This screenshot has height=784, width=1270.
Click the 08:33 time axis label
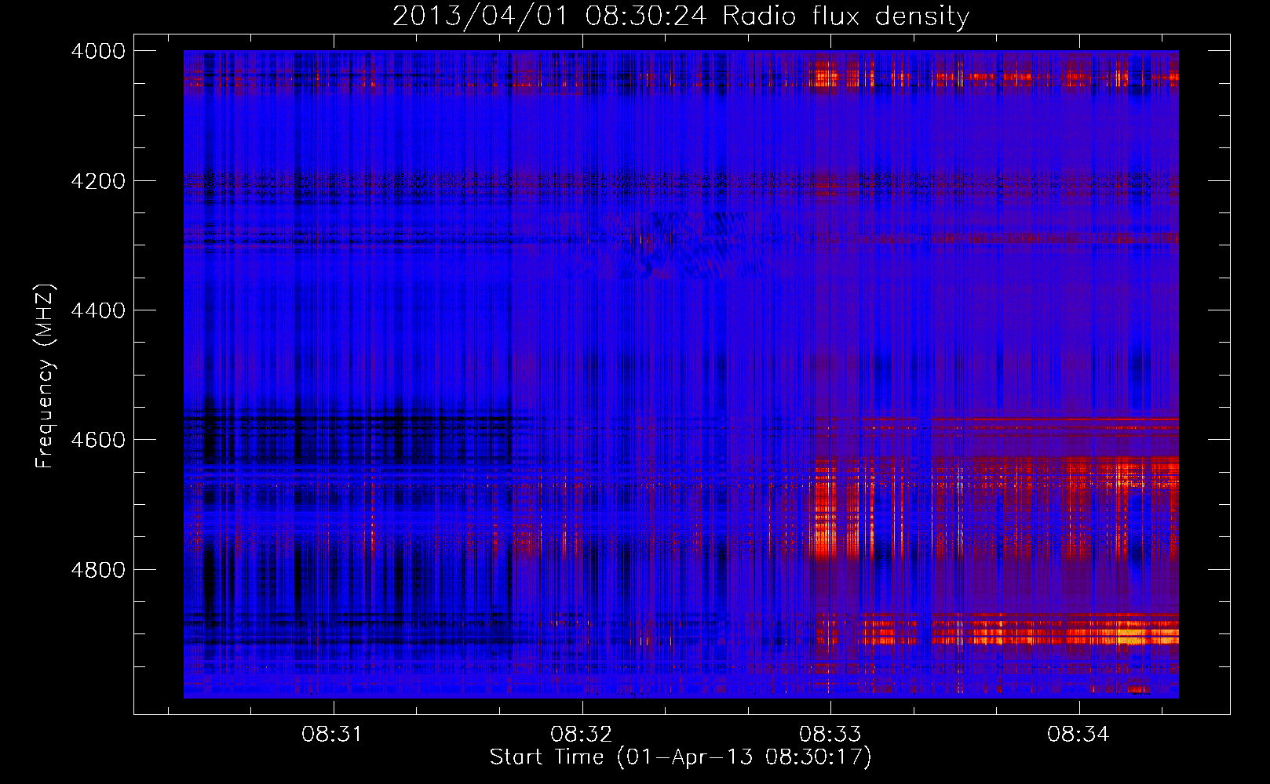pyautogui.click(x=830, y=735)
